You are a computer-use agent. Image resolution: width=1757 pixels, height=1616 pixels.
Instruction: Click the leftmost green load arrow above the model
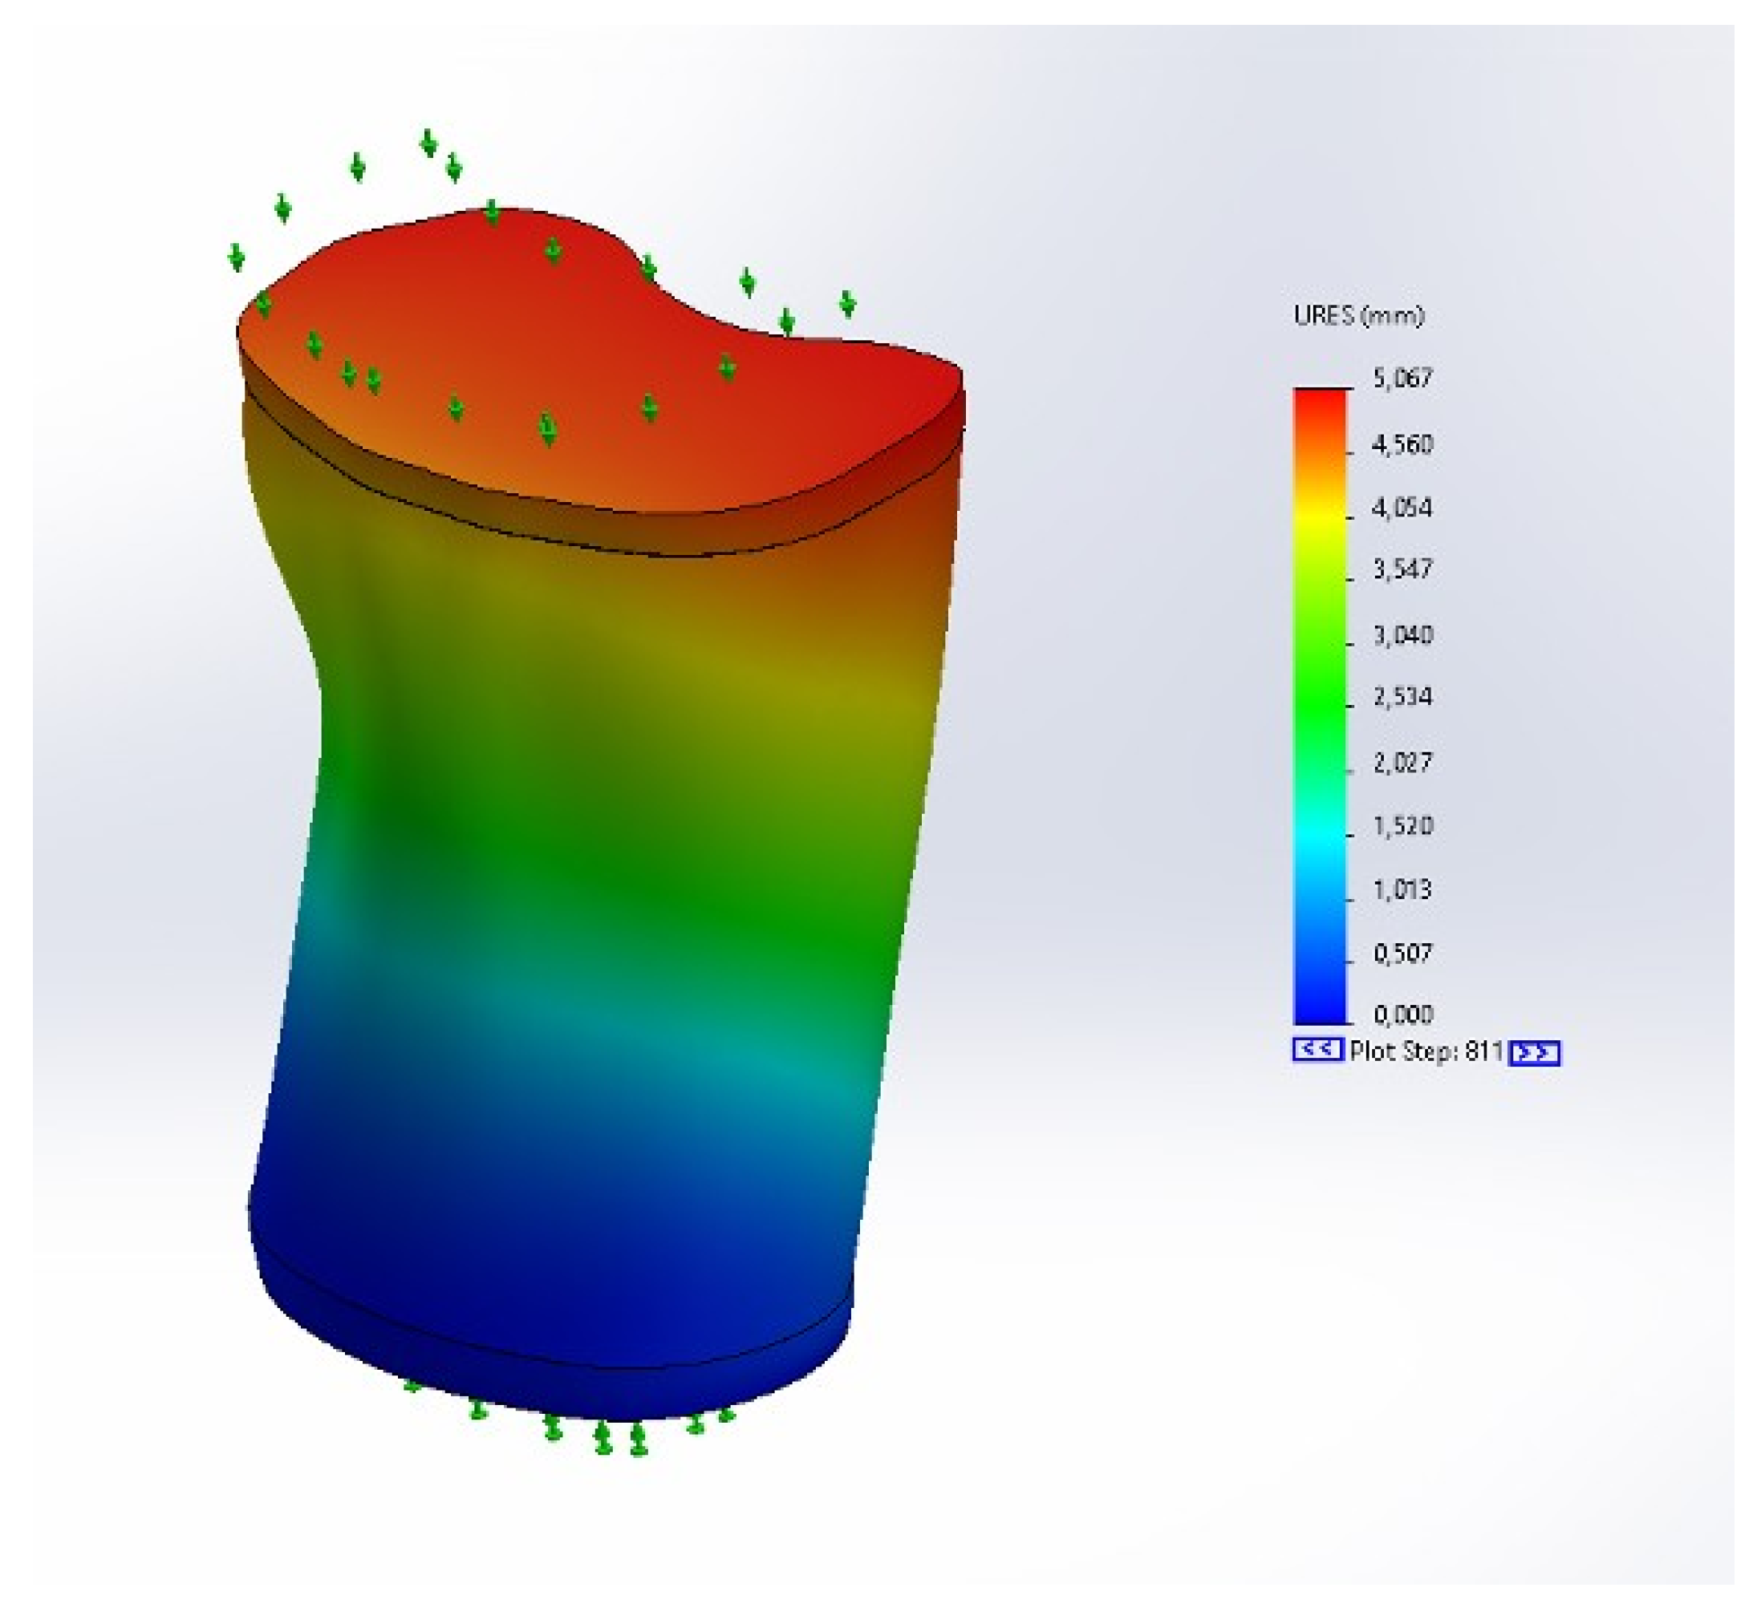(x=236, y=257)
